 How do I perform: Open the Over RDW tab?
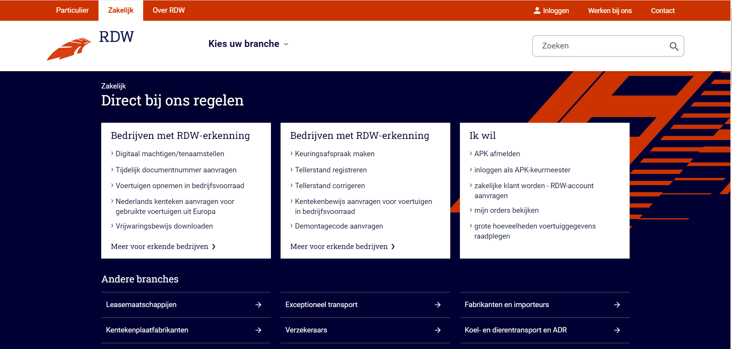(169, 10)
